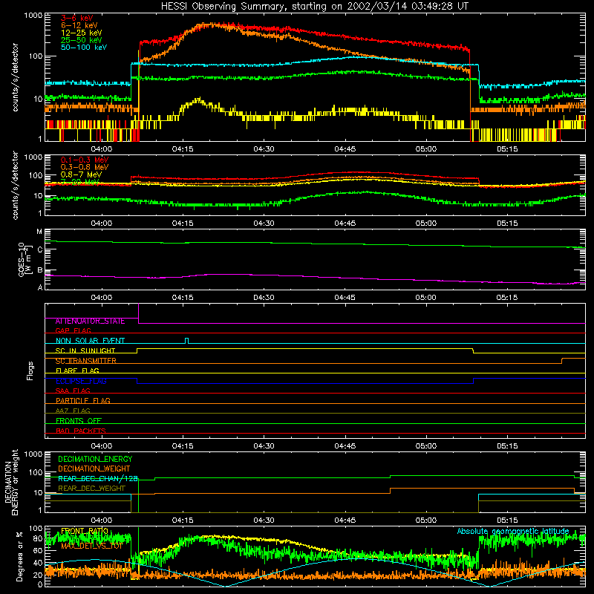Click the ATTENUATOR_STATE step transition after 04:00
594x594 pixels.
[138, 313]
